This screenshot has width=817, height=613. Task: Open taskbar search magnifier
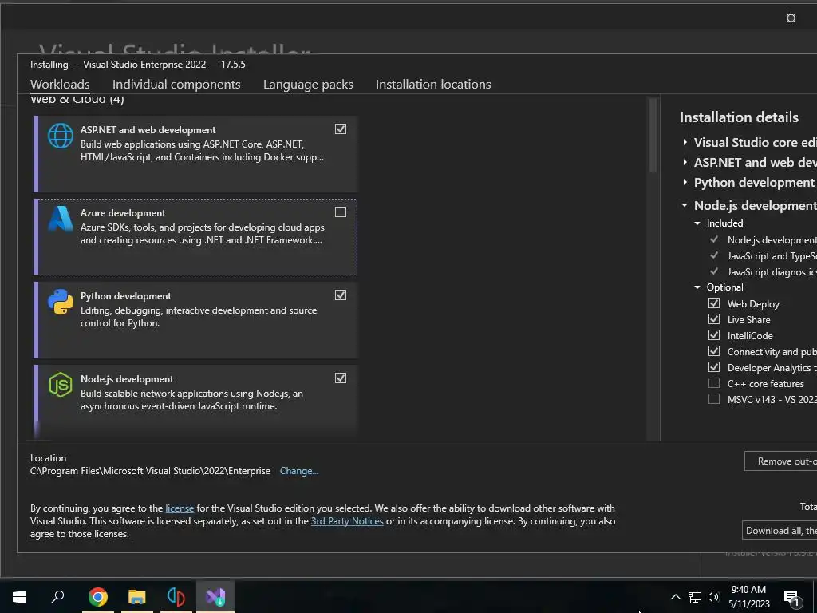(x=57, y=597)
